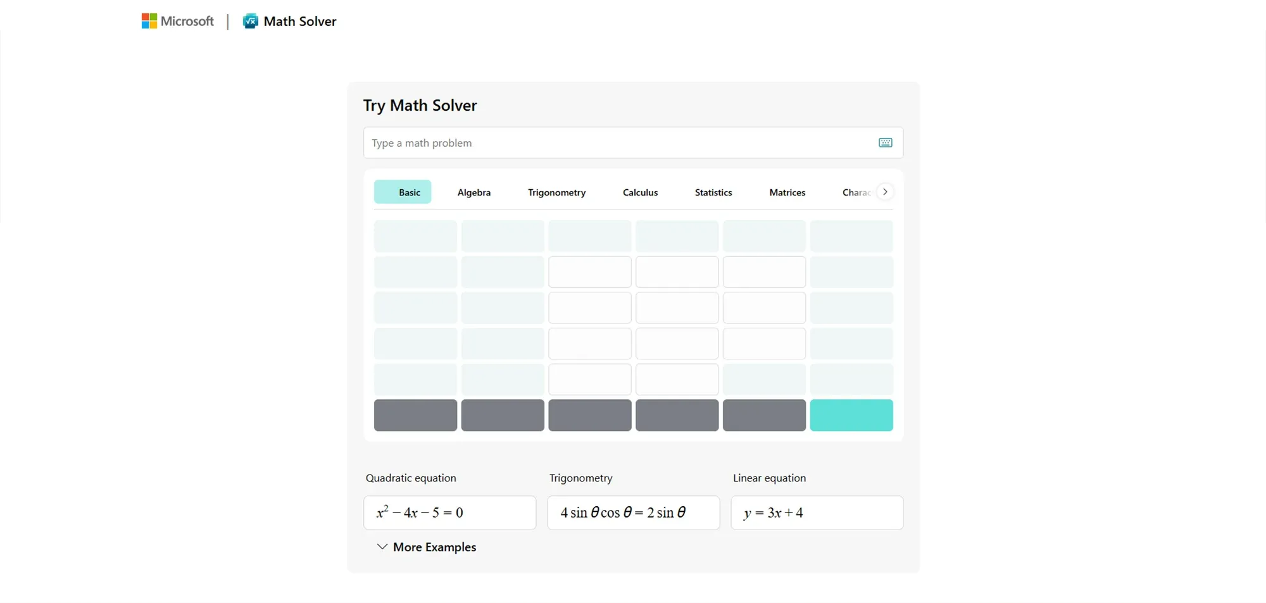Click the Math Solver app icon

click(x=251, y=21)
